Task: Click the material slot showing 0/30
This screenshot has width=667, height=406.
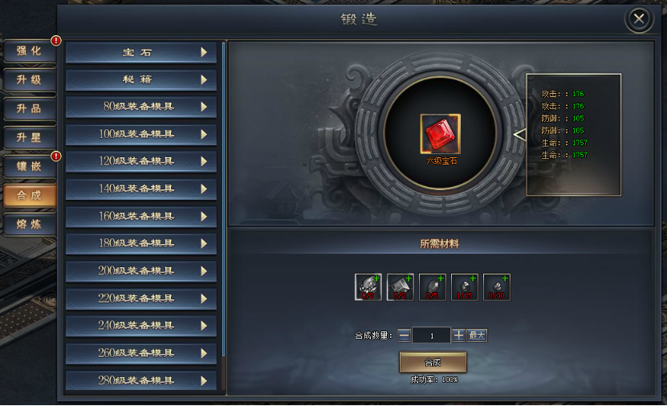Action: coord(496,287)
